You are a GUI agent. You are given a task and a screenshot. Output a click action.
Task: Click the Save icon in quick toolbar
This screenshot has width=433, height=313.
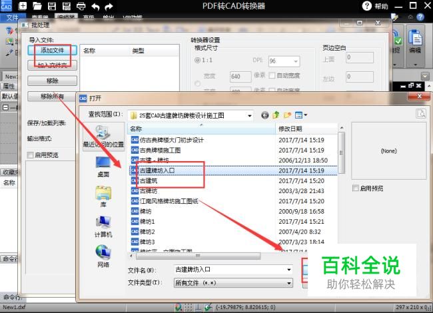click(52, 6)
